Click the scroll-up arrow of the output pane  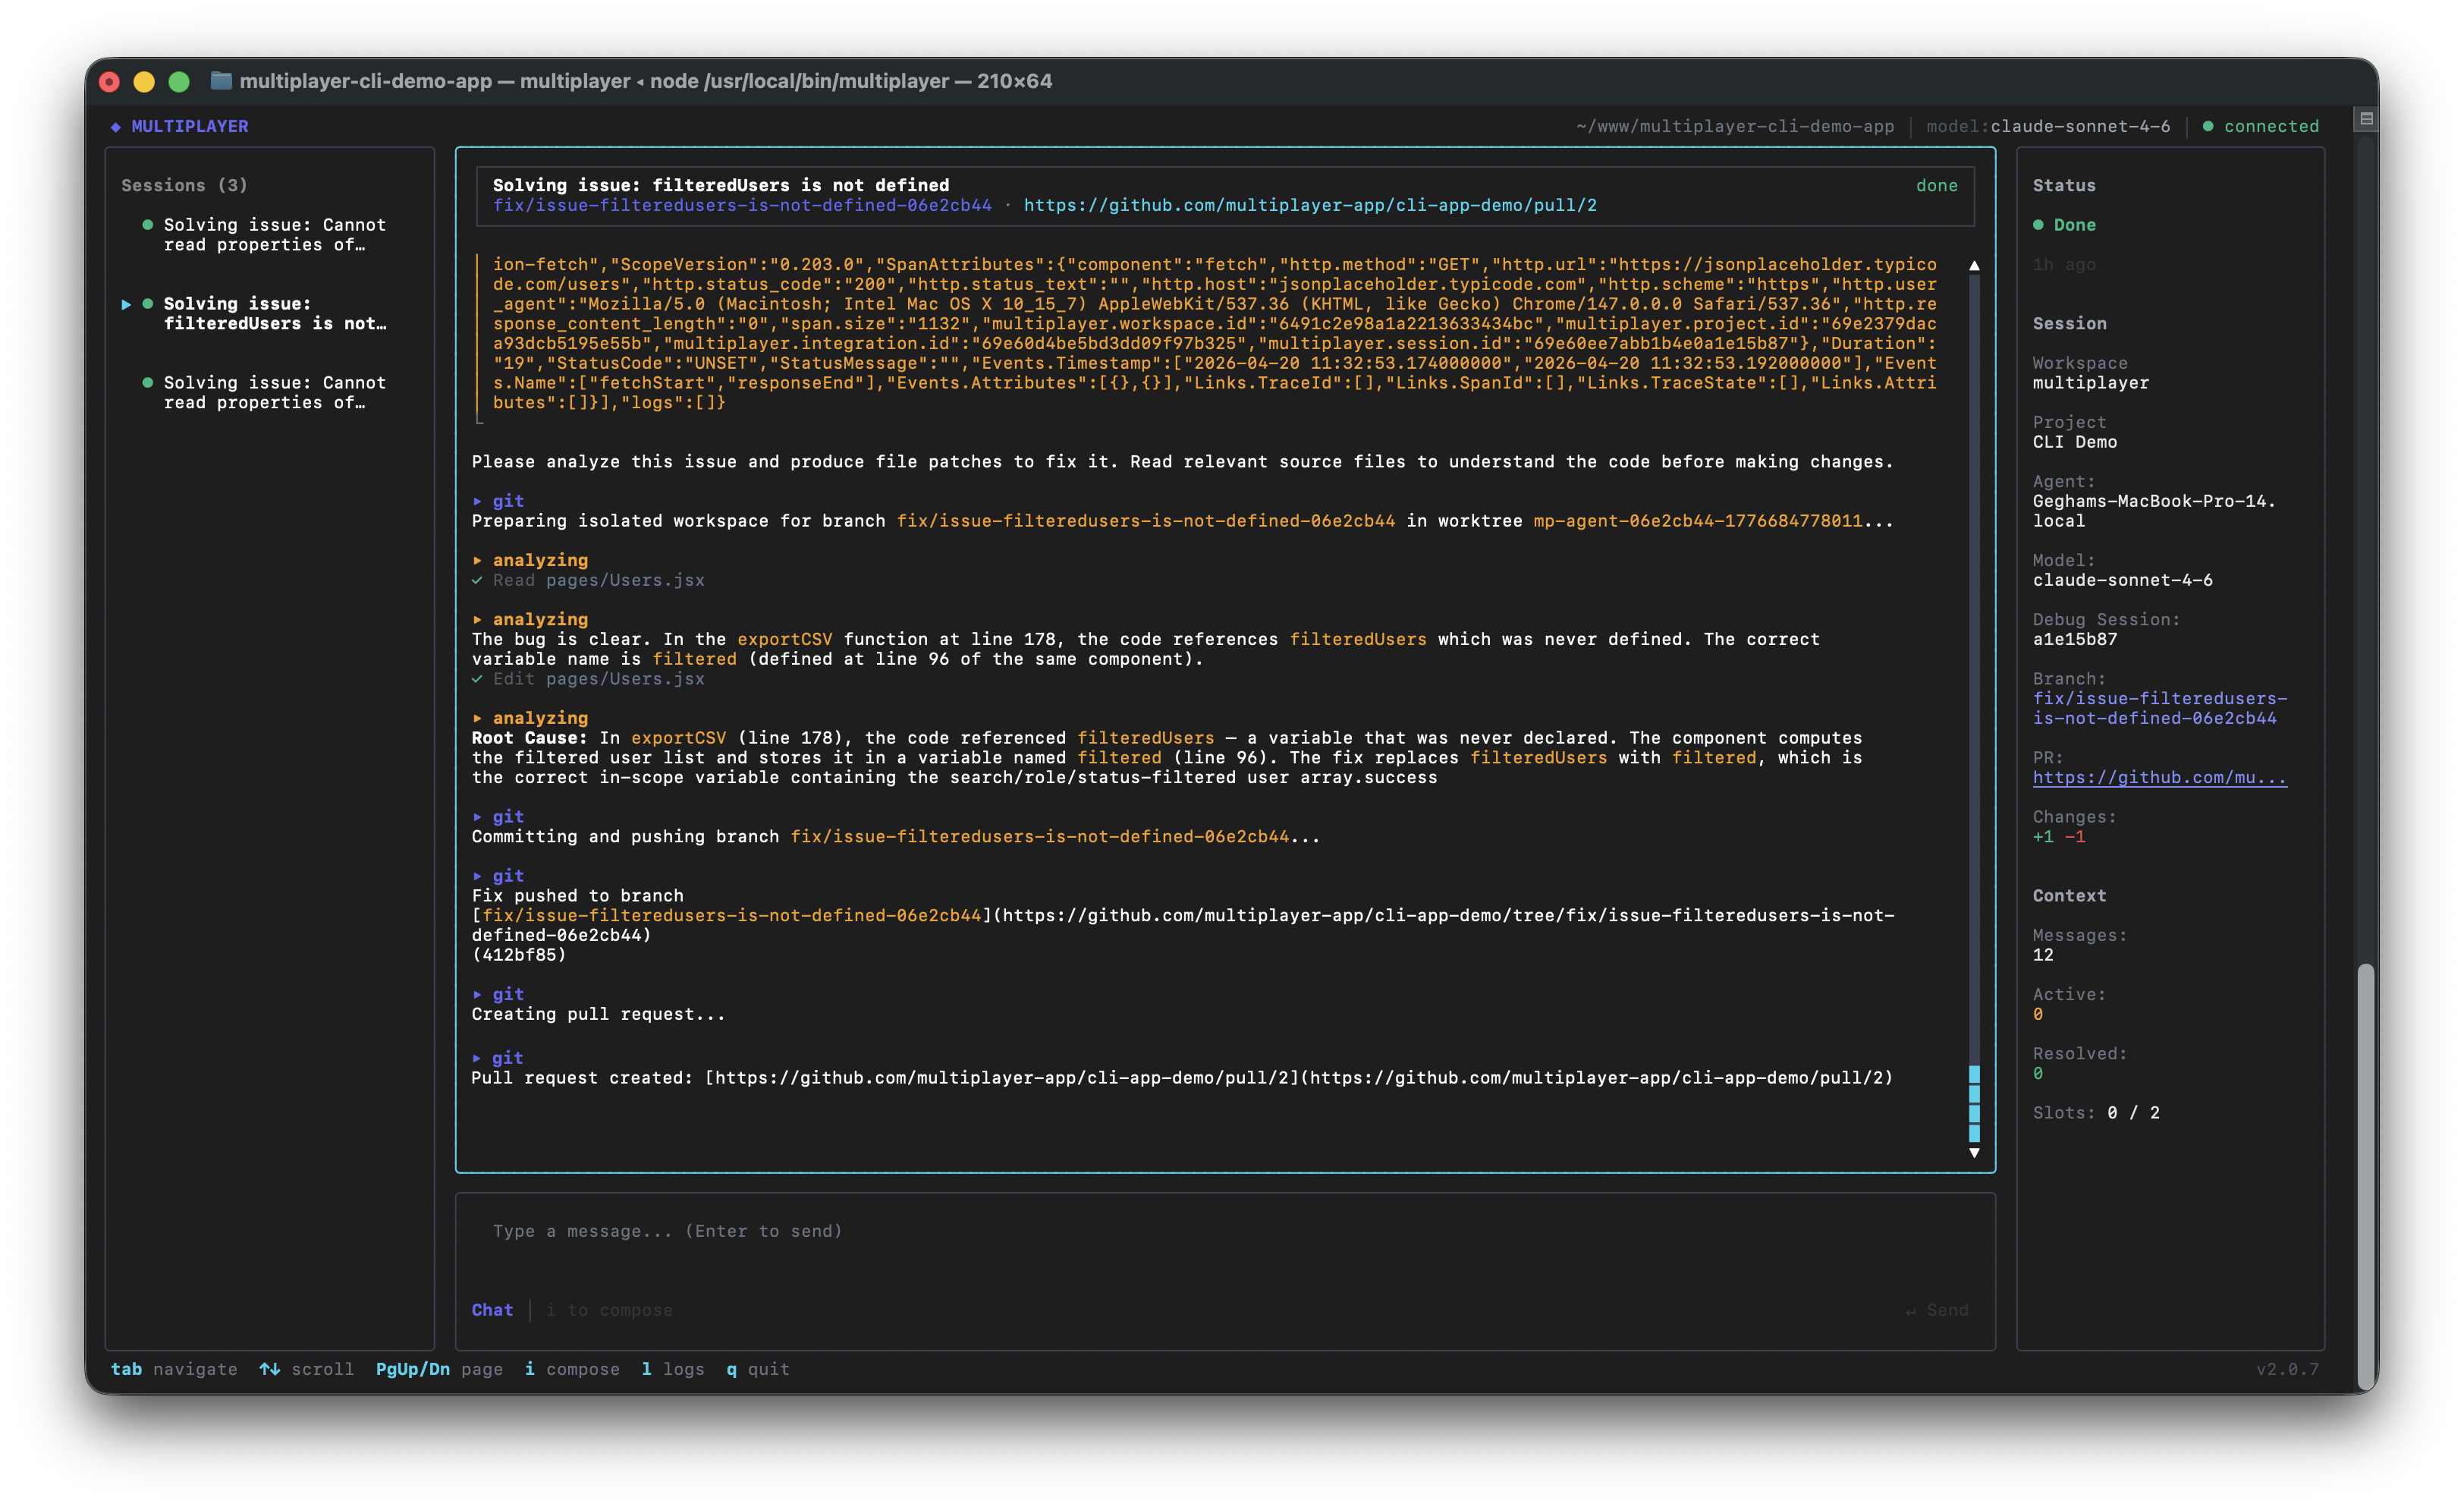click(x=1975, y=265)
